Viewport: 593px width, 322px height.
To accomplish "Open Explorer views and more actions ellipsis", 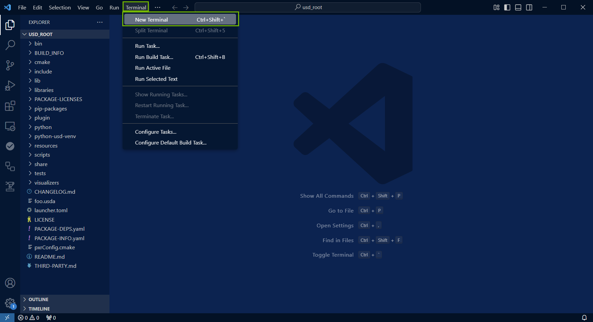I will (x=100, y=22).
